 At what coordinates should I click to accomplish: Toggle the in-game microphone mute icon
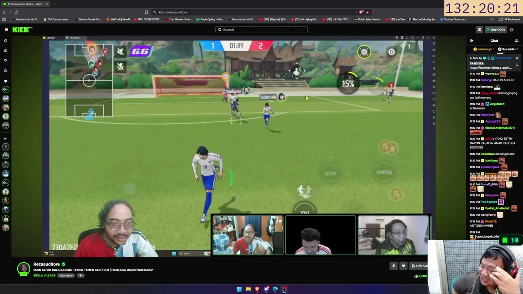click(120, 67)
